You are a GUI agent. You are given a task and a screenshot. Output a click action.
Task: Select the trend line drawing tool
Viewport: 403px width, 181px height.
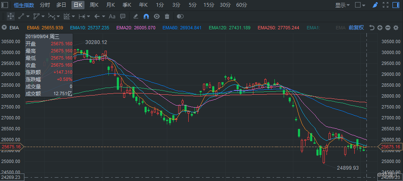click(21, 16)
